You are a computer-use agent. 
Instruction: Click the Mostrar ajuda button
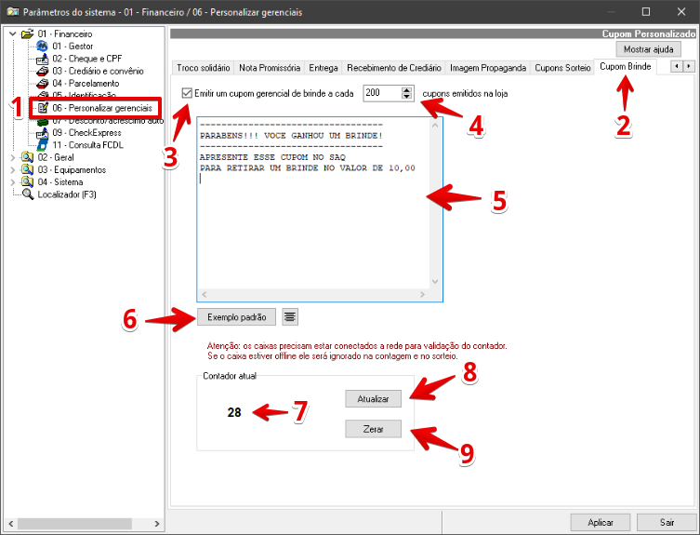(x=648, y=49)
